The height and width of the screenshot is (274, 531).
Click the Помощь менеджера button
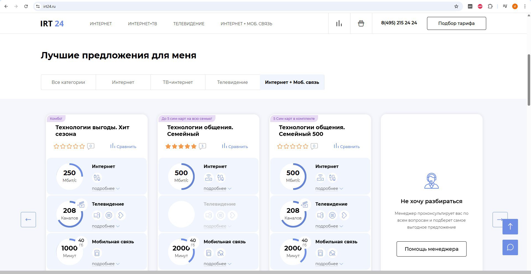pyautogui.click(x=431, y=249)
